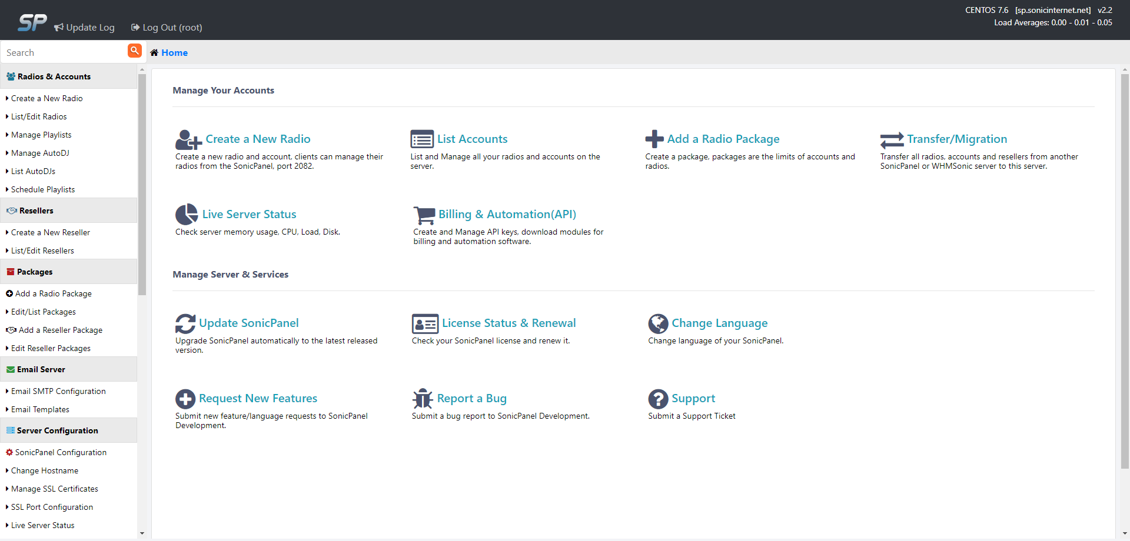Click the Live Server Status pie chart icon
This screenshot has height=541, width=1130.
[x=185, y=214]
